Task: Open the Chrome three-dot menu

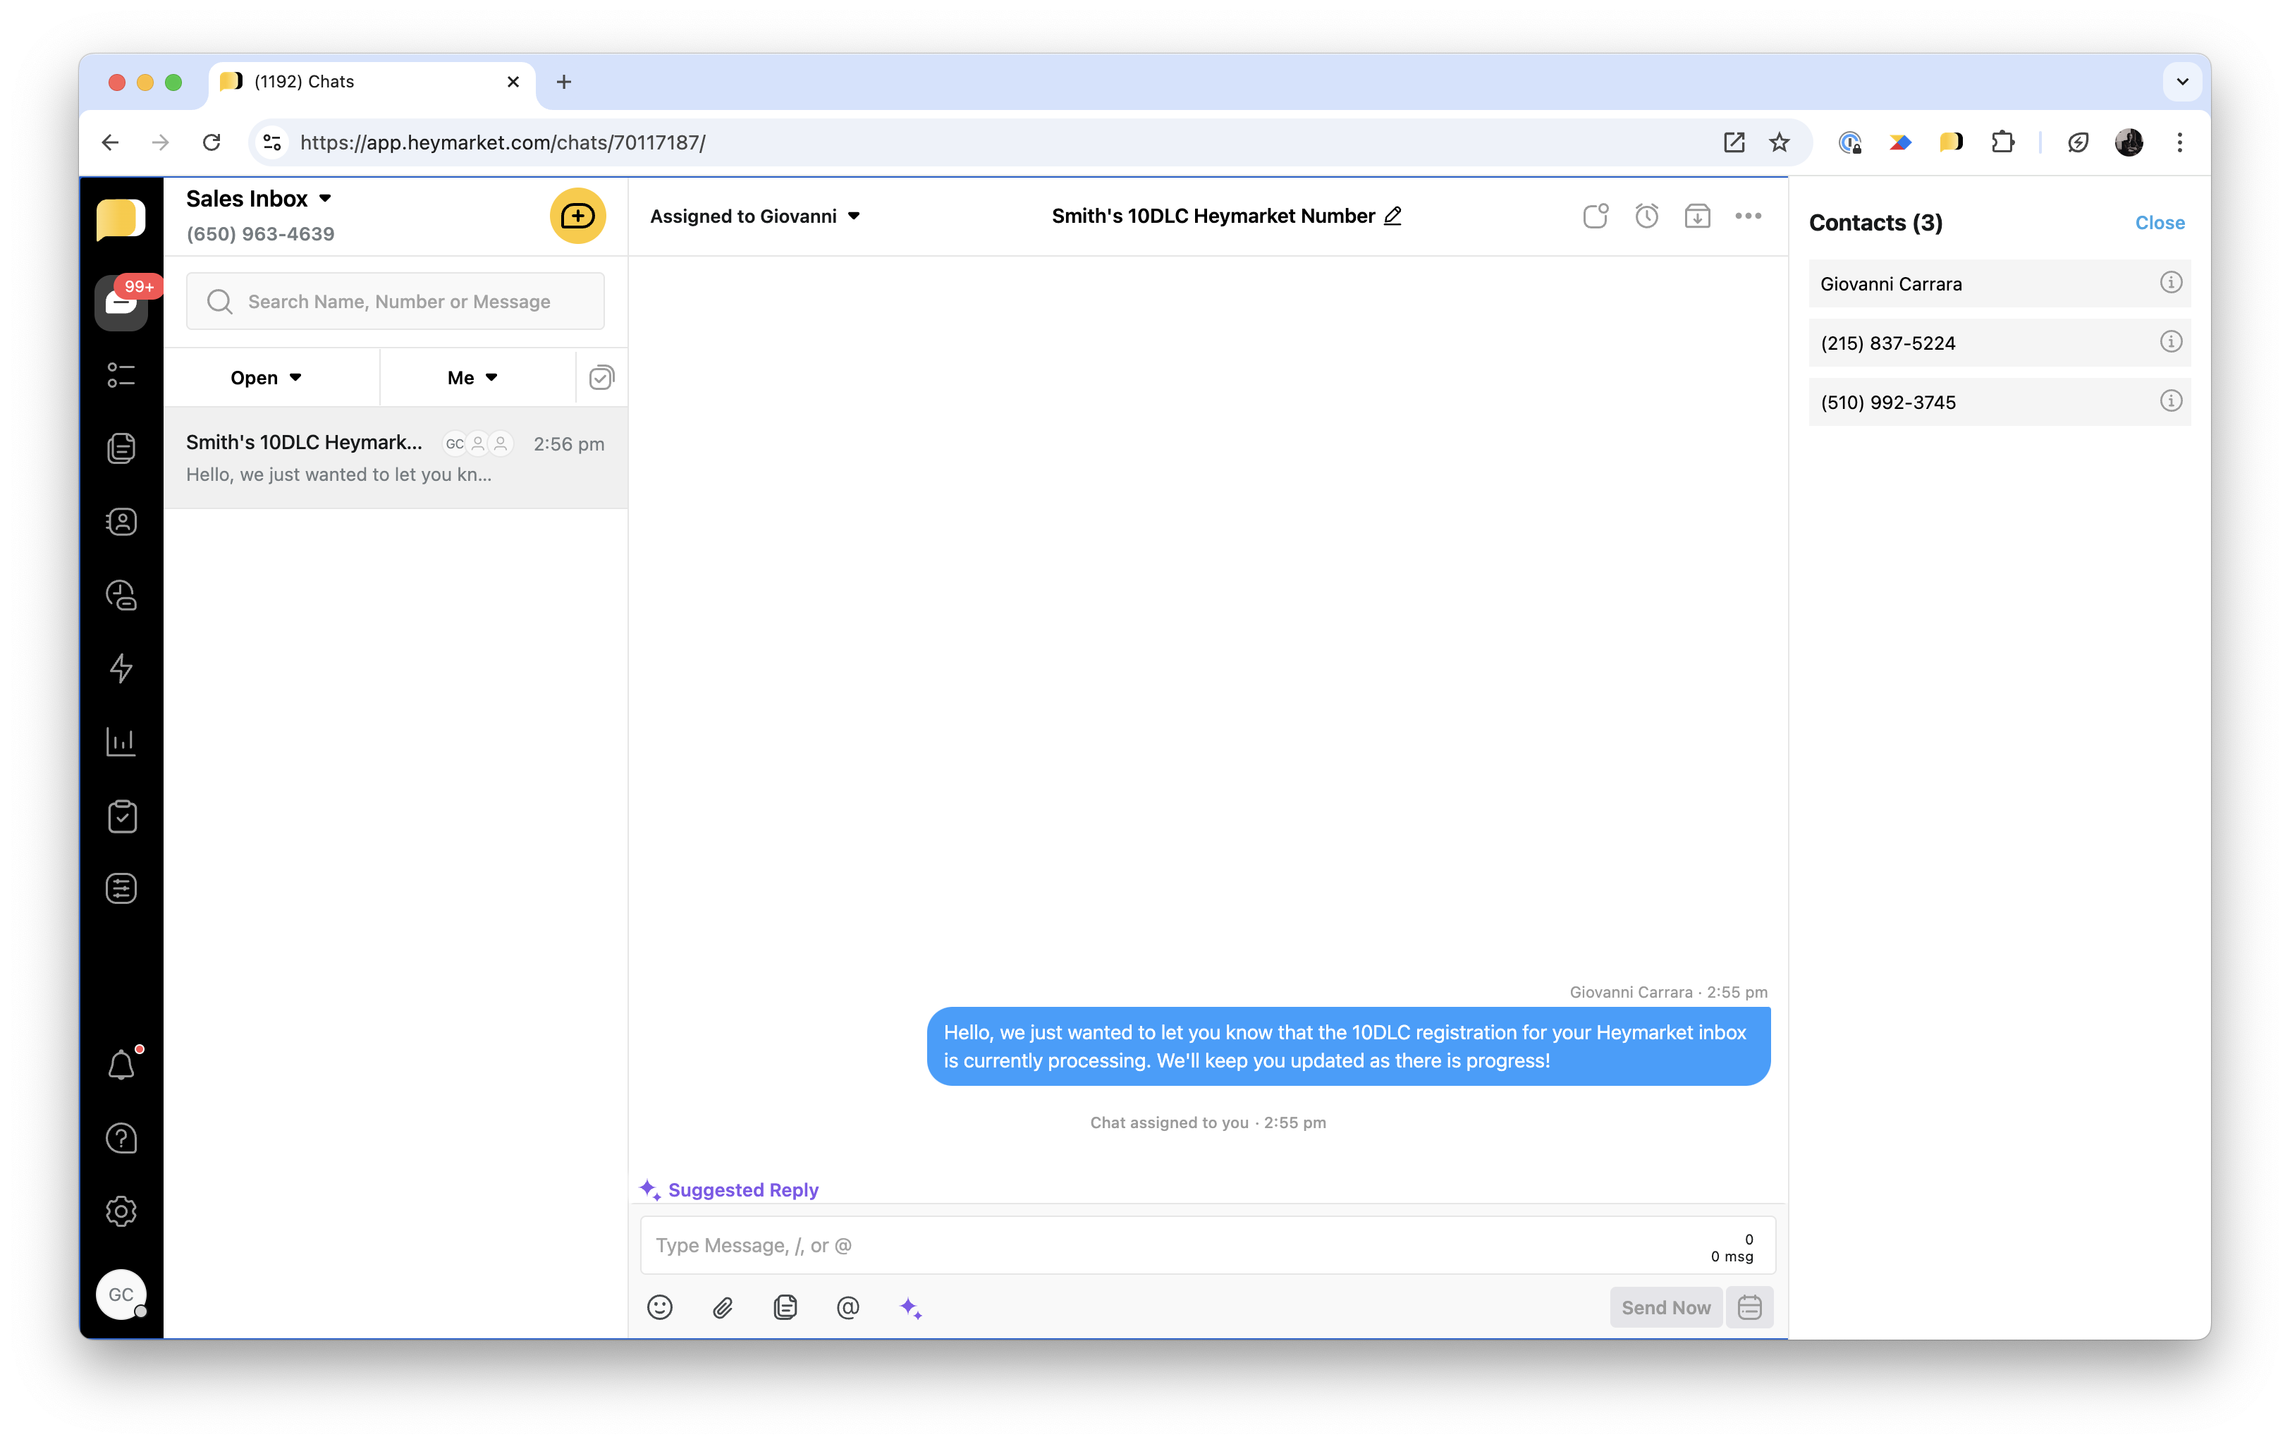Action: click(x=2180, y=142)
